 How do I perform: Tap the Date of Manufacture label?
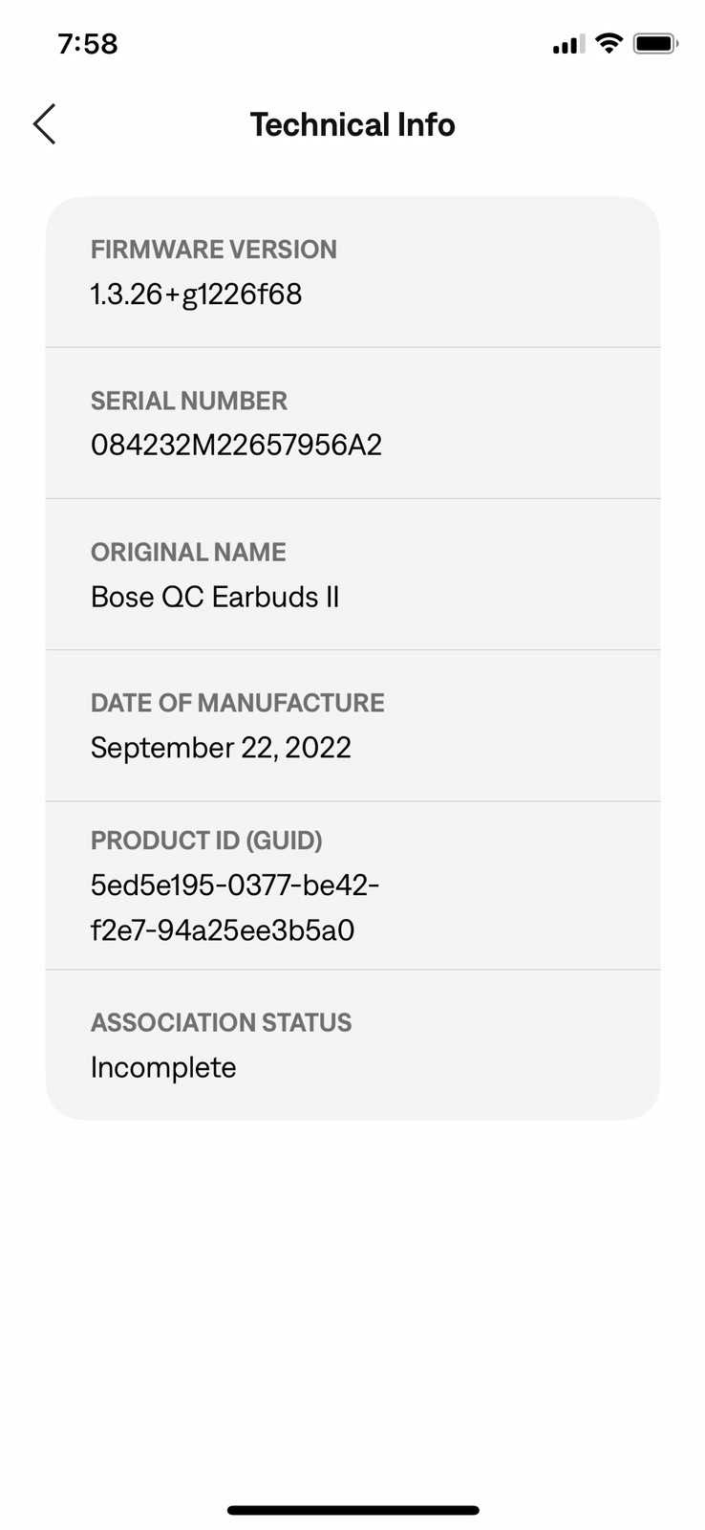pyautogui.click(x=237, y=703)
